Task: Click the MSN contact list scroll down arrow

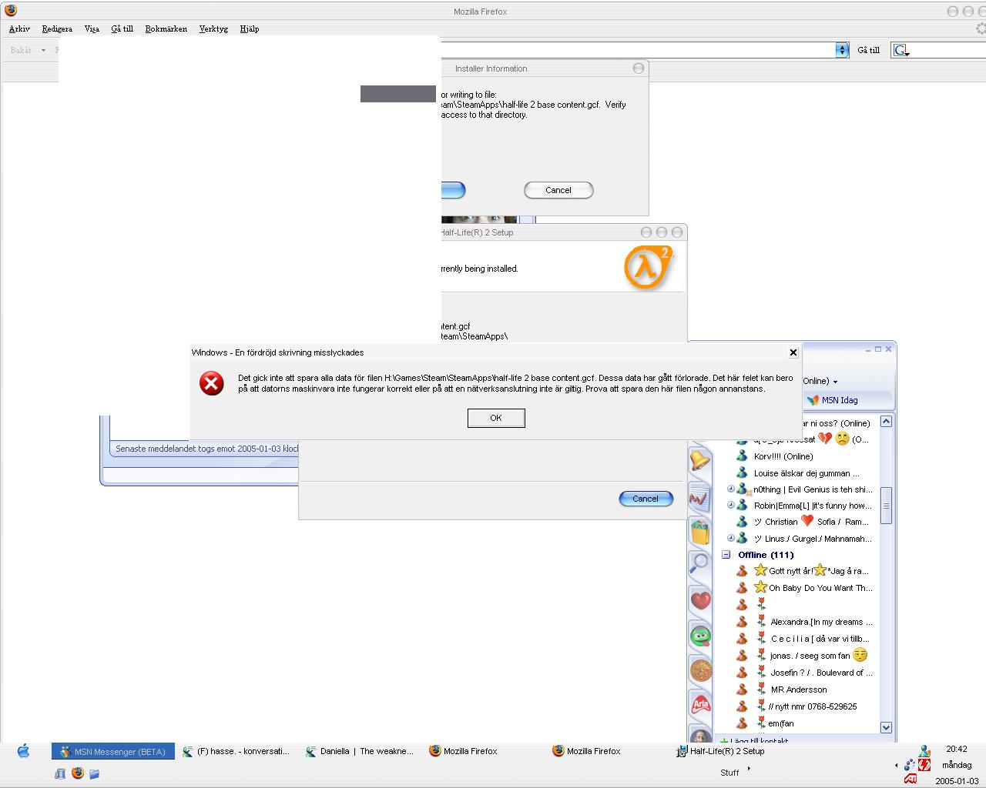Action: coord(886,727)
